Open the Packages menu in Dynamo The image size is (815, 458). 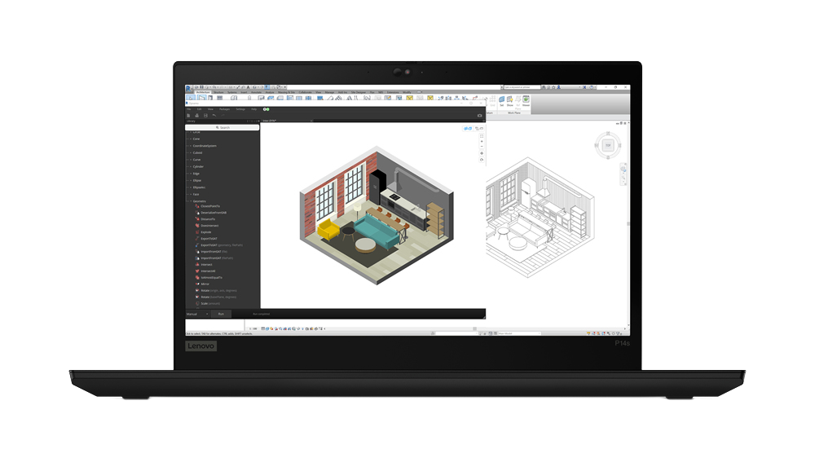click(224, 108)
